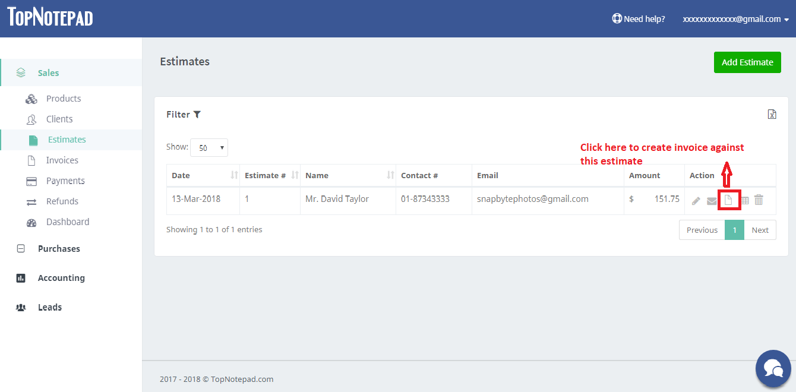Export estimates to Excel icon

click(772, 114)
